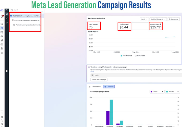Open the support headset icon below search

(x=2, y=124)
